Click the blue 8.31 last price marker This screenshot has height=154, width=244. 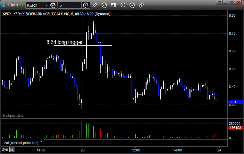point(235,102)
